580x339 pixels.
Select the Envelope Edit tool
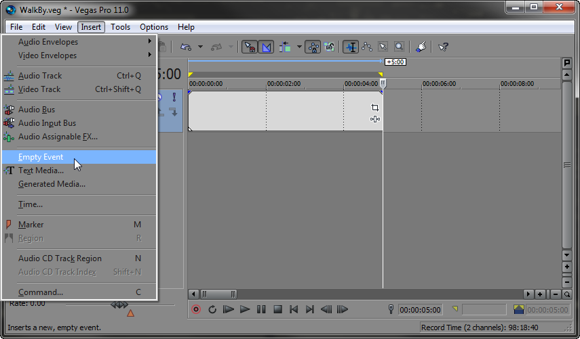click(367, 47)
